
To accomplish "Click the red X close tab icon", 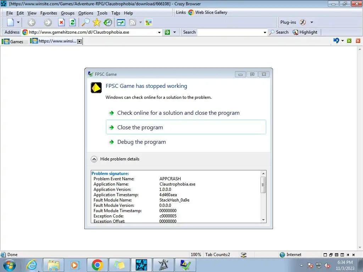I will coord(358,41).
